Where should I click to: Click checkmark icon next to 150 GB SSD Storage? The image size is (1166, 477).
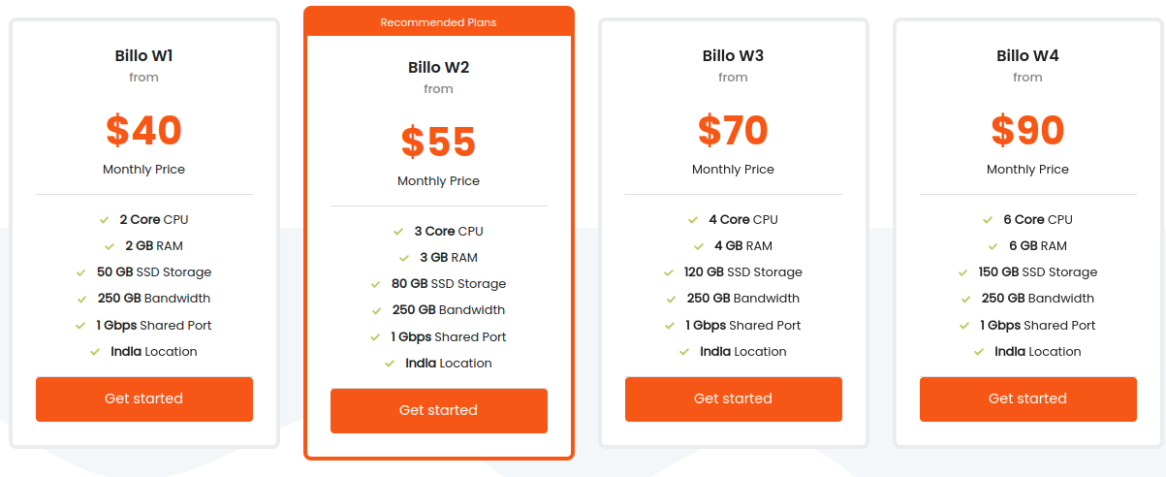[x=963, y=272]
